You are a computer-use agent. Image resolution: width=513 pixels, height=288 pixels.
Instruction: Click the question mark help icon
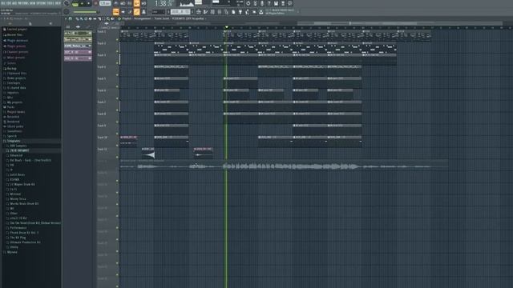click(269, 3)
